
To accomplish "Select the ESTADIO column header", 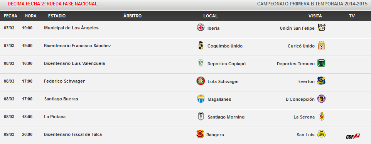I will coord(57,16).
